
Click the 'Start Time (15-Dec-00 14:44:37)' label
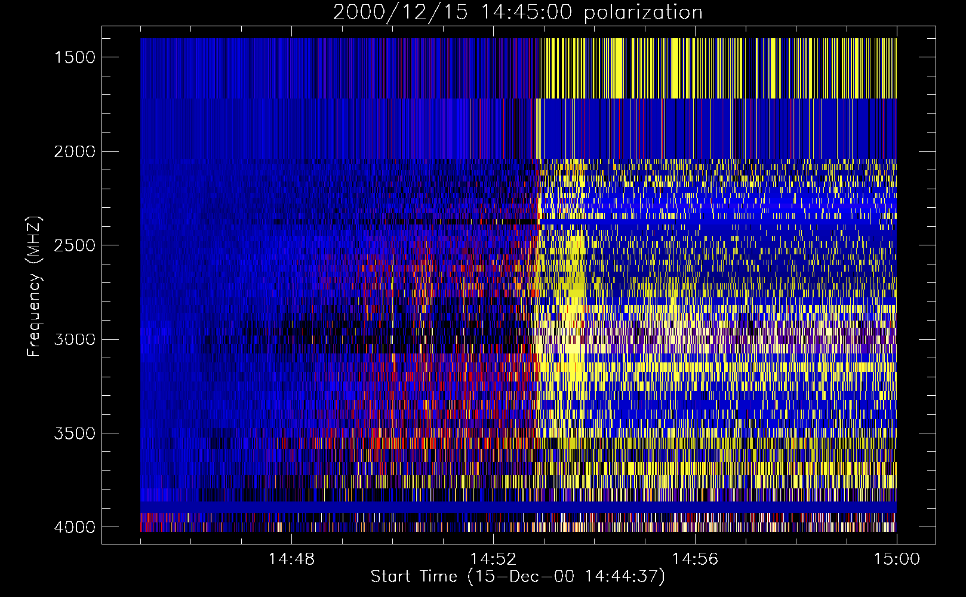[518, 577]
